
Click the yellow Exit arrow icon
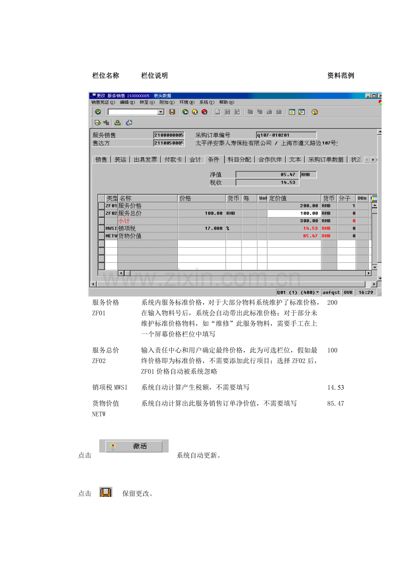pos(195,112)
